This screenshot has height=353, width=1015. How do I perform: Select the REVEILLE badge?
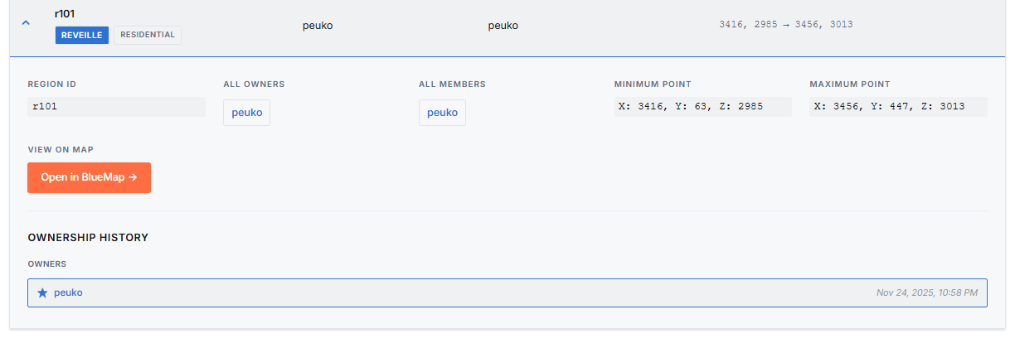[82, 35]
